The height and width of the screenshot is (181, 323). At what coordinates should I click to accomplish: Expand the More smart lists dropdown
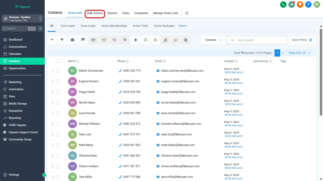click(183, 26)
